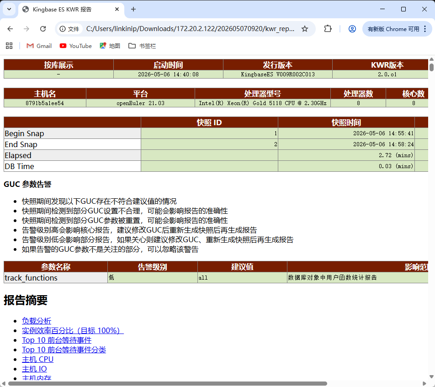Image resolution: width=435 pixels, height=387 pixels.
Task: Select 数据库对象中用户函数统计报告 cell
Action: point(358,278)
